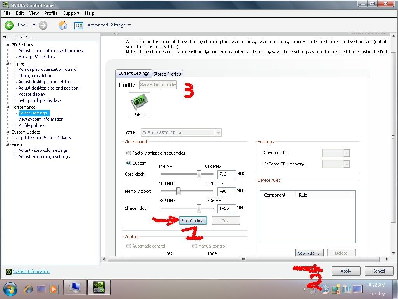Click the vertical scrollbar down arrow

pos(393,253)
